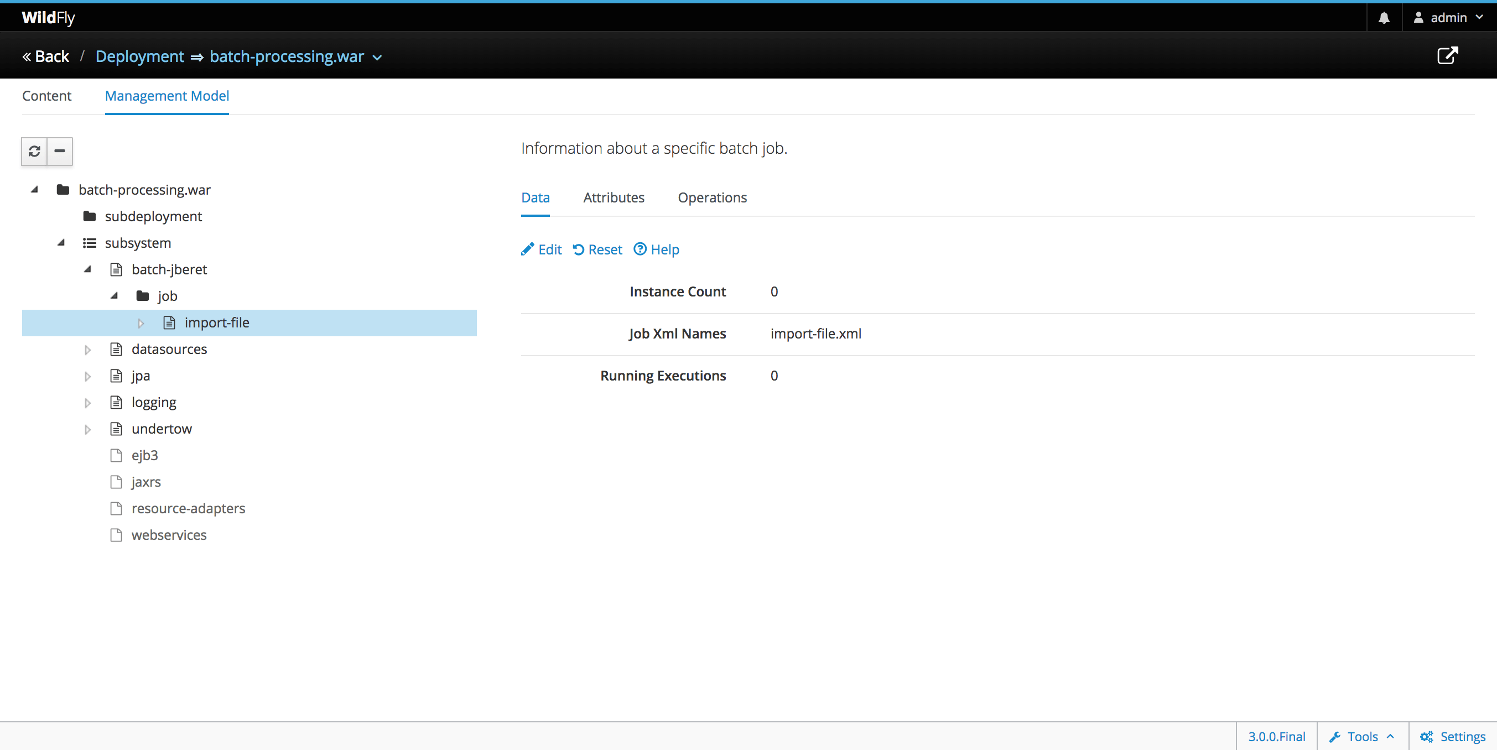Expand the datasources tree node

pyautogui.click(x=88, y=350)
